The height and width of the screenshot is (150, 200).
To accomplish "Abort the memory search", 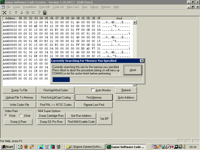I will (x=133, y=70).
